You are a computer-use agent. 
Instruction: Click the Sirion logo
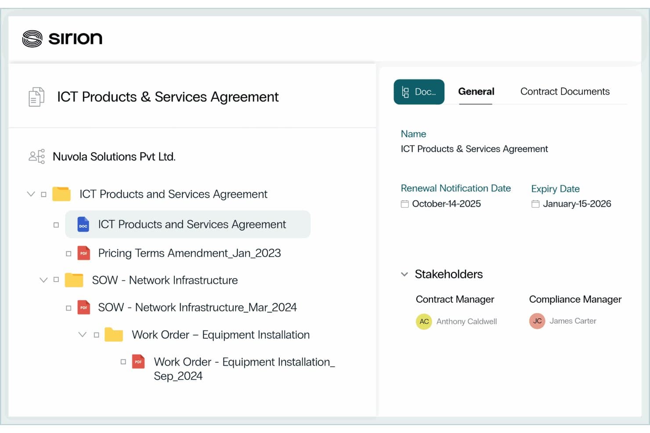[62, 39]
